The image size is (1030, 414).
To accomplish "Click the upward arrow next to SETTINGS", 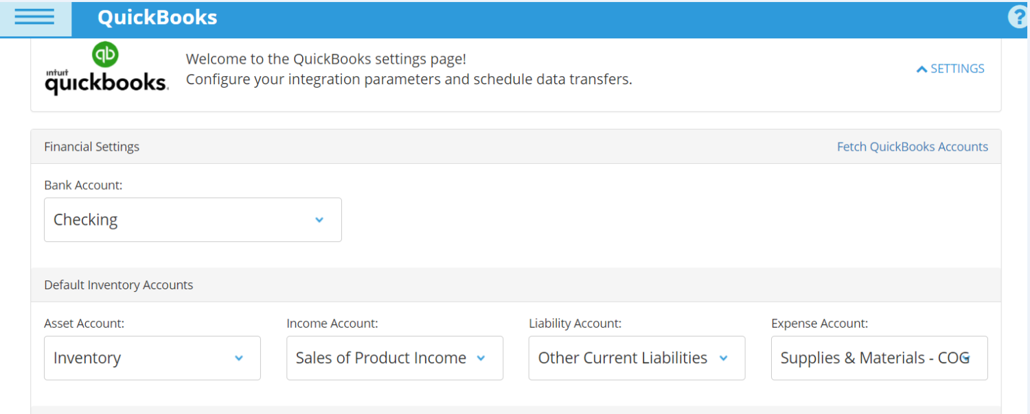I will pos(922,69).
